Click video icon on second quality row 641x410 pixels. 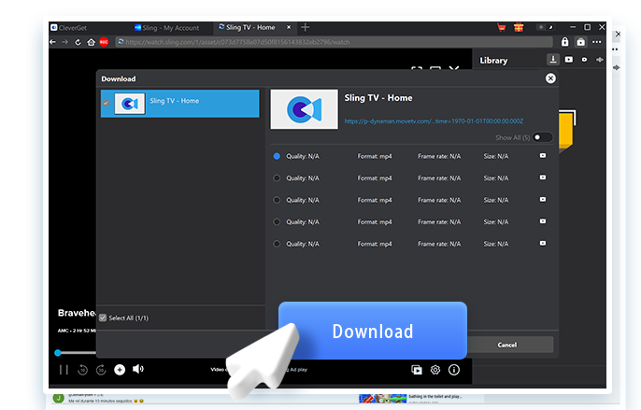(x=543, y=177)
